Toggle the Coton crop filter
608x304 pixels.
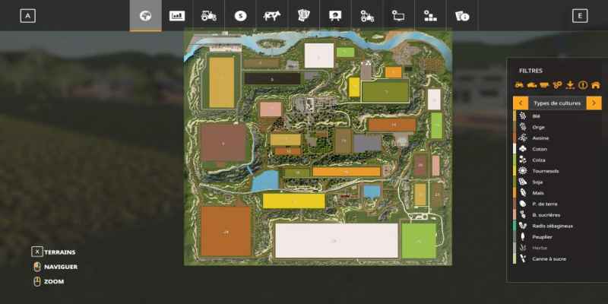coord(557,149)
